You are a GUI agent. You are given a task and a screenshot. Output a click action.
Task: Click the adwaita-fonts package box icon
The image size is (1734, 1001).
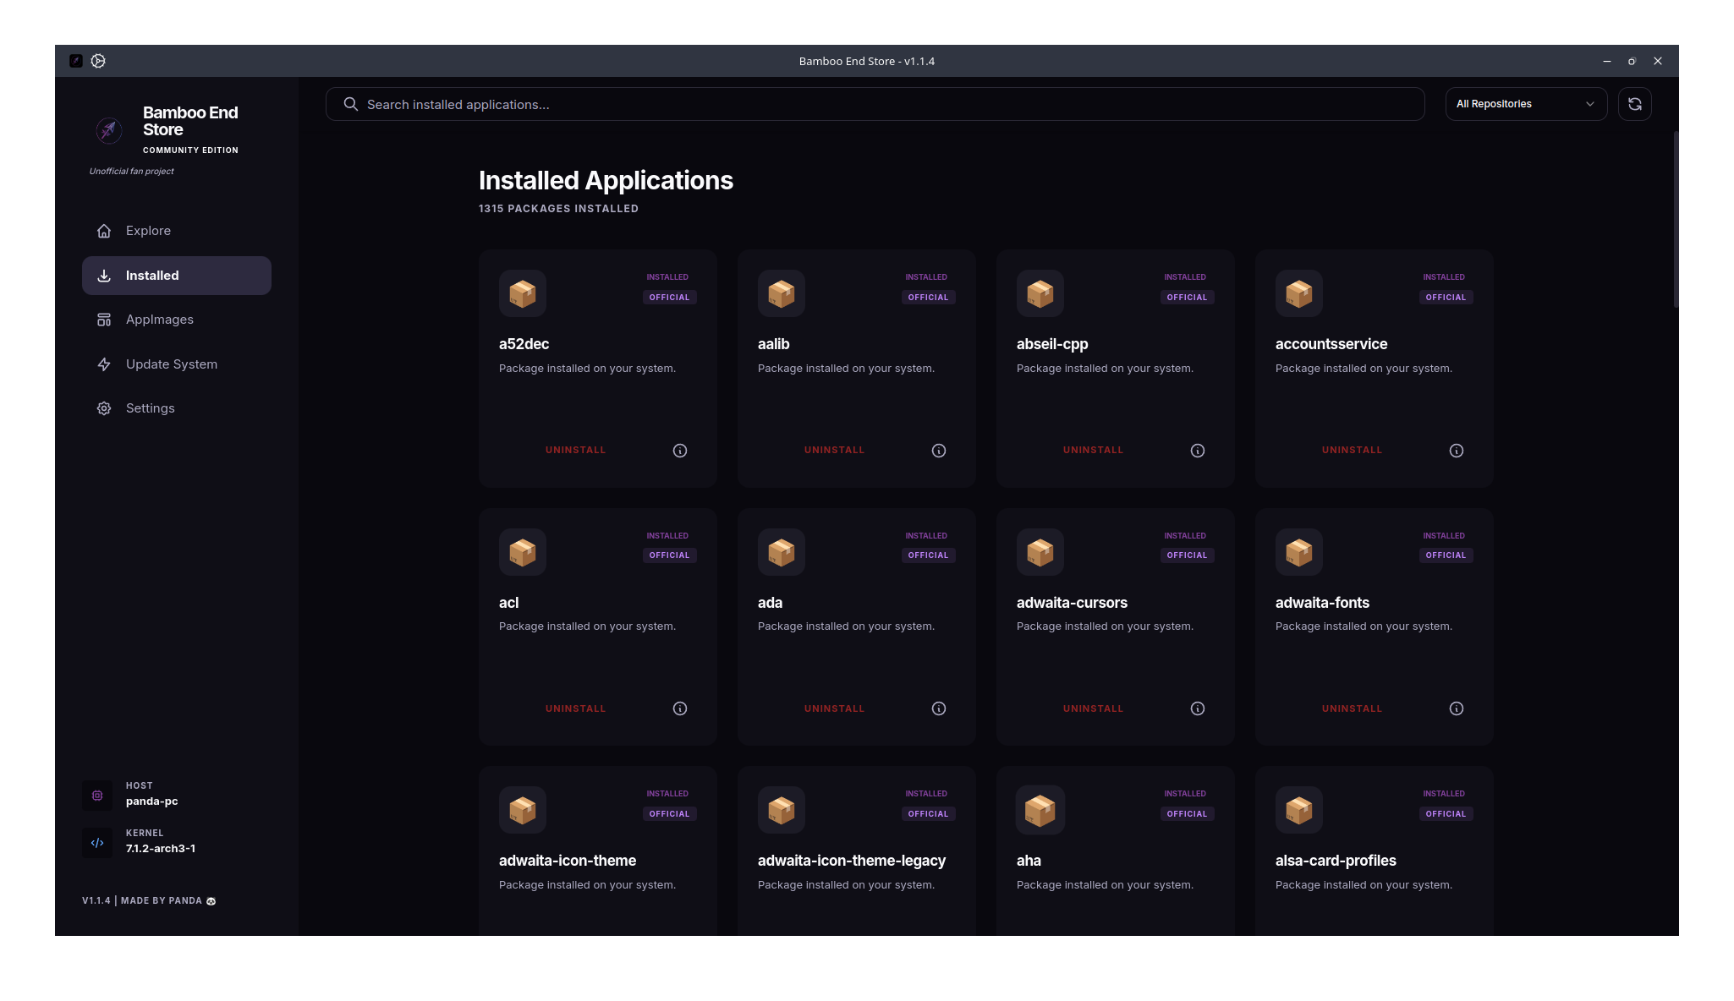pyautogui.click(x=1299, y=552)
